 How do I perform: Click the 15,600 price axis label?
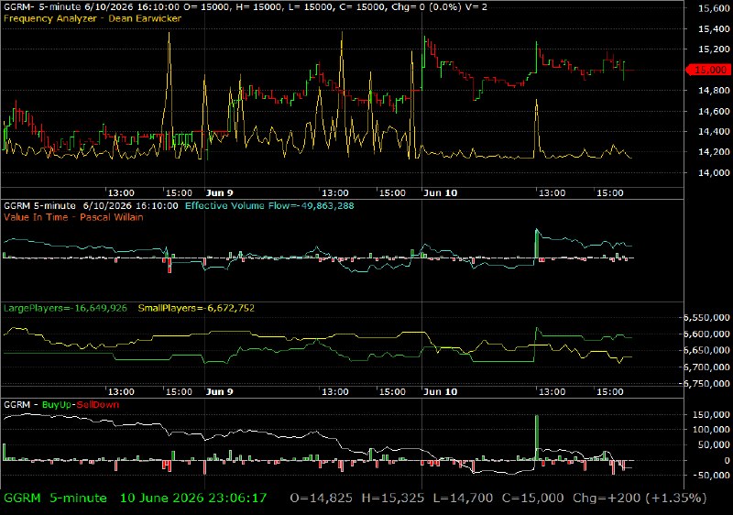[714, 8]
